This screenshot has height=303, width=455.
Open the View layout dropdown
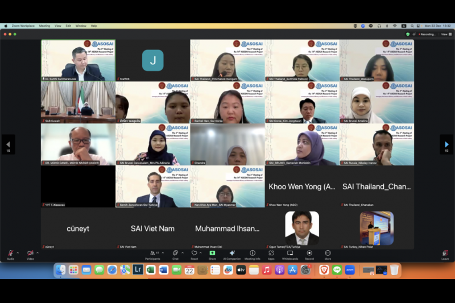444,34
